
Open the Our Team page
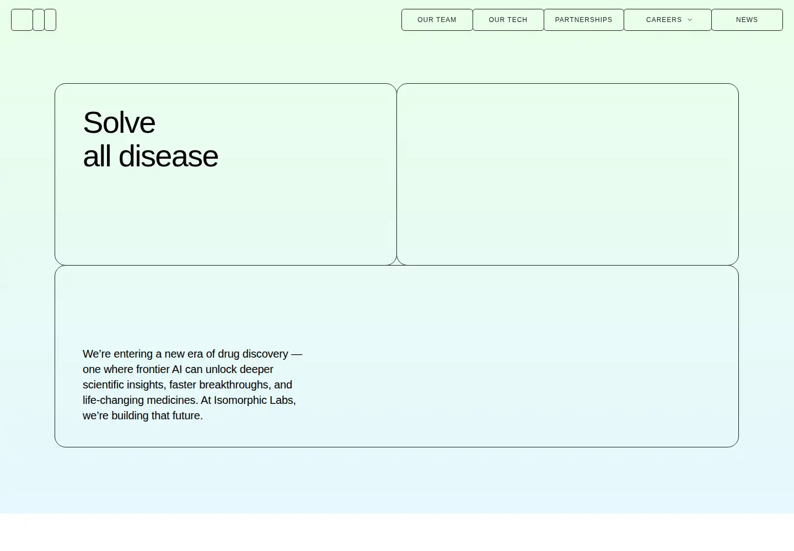(x=437, y=20)
